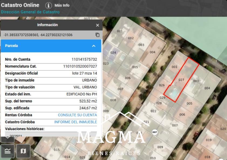
Task: Copy the coordinates to clipboard
Action: point(97,35)
